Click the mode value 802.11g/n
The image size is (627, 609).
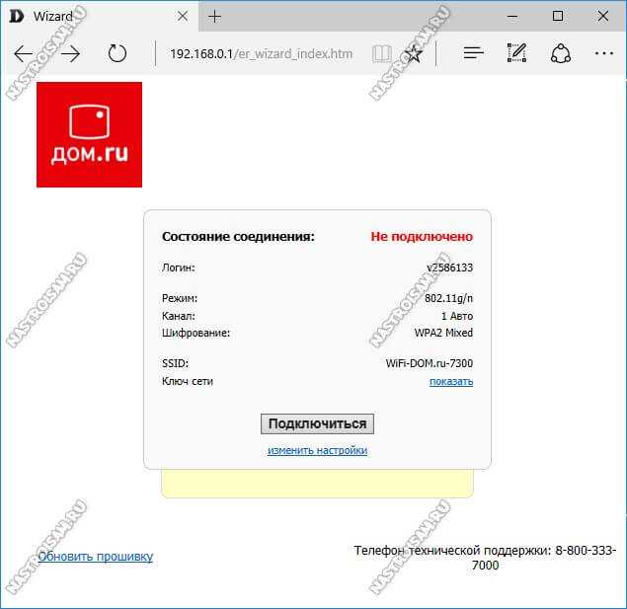click(448, 298)
